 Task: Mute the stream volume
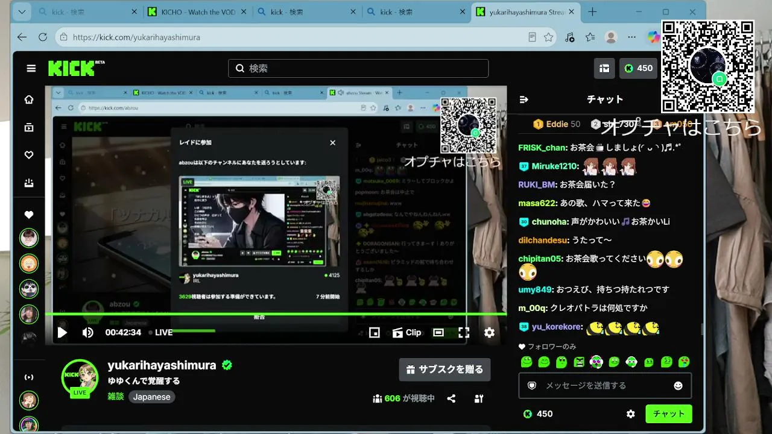click(x=87, y=332)
